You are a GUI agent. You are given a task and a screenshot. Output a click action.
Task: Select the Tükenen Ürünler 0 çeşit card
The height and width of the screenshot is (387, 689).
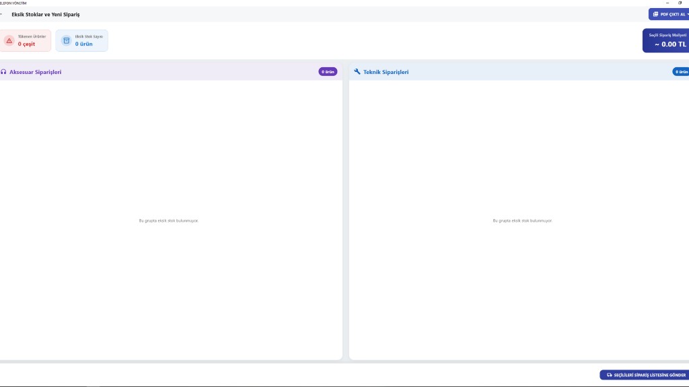26,40
